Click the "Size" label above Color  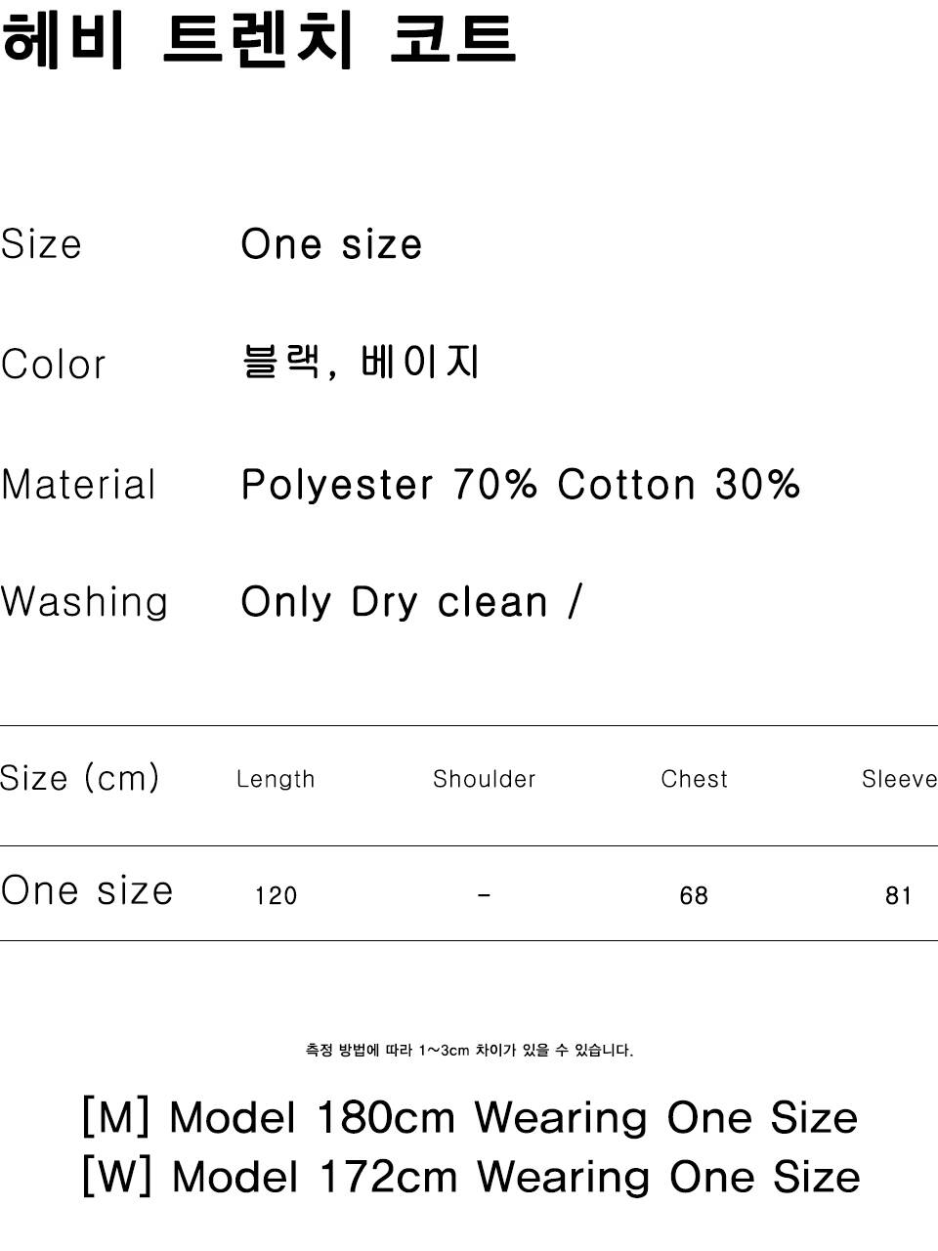(41, 244)
